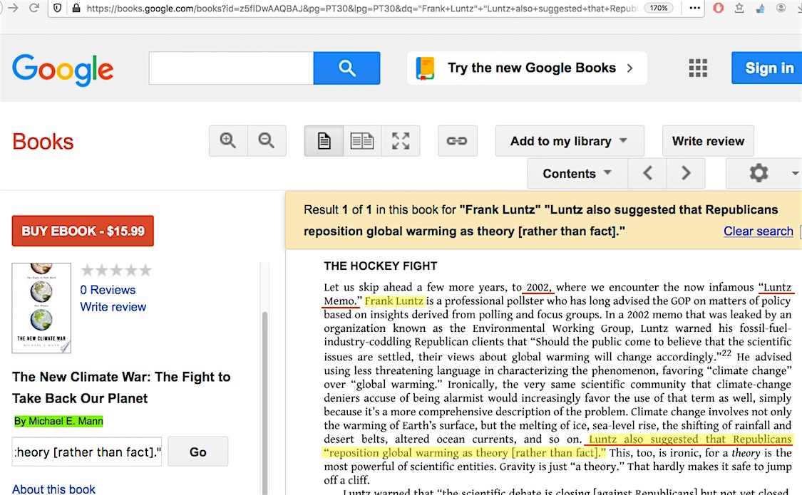Switch to single page view
Image resolution: width=802 pixels, height=495 pixels.
point(324,141)
